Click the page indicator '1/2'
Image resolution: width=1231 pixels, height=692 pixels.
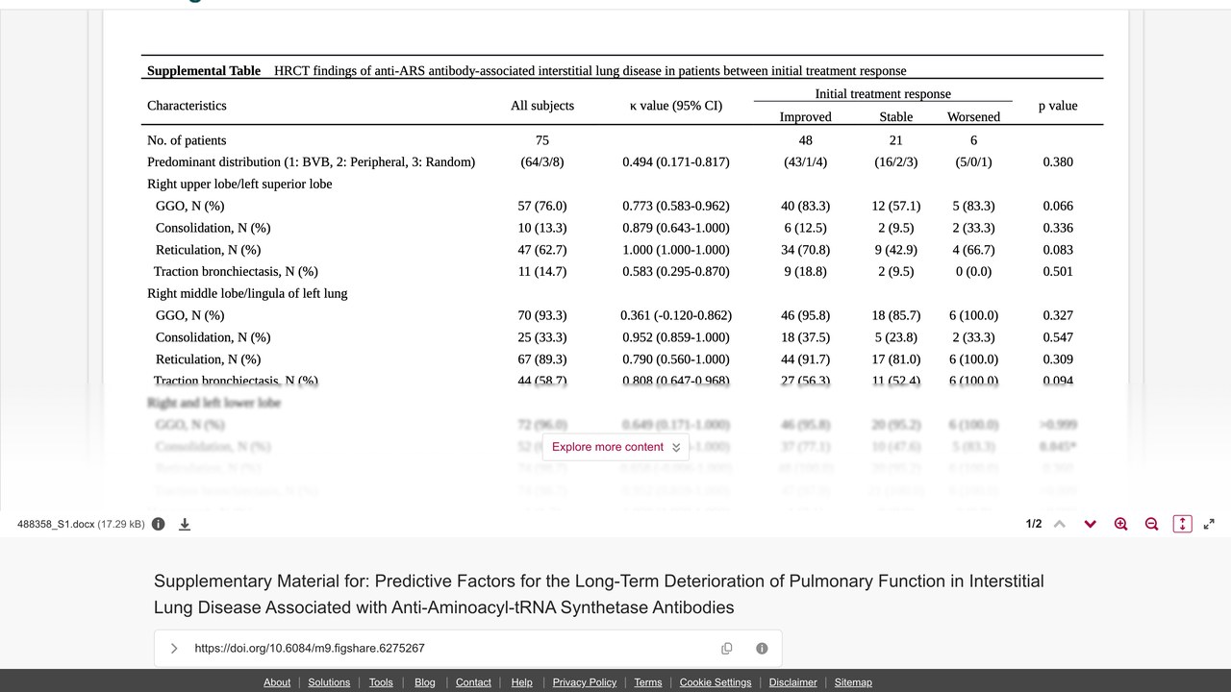tap(1034, 524)
